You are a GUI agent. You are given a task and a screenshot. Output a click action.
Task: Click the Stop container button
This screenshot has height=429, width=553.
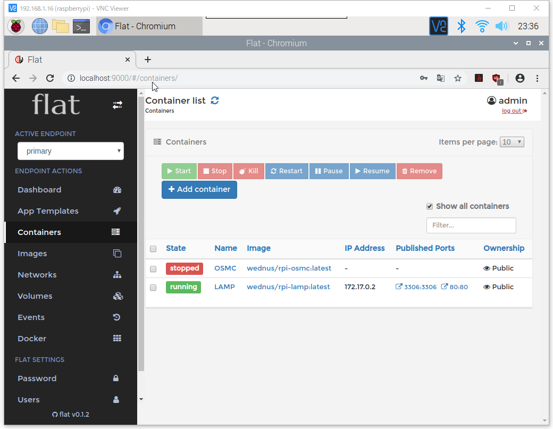[x=215, y=171]
